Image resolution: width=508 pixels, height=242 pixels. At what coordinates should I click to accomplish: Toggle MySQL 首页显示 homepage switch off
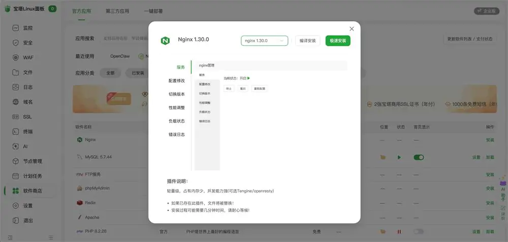(x=419, y=157)
